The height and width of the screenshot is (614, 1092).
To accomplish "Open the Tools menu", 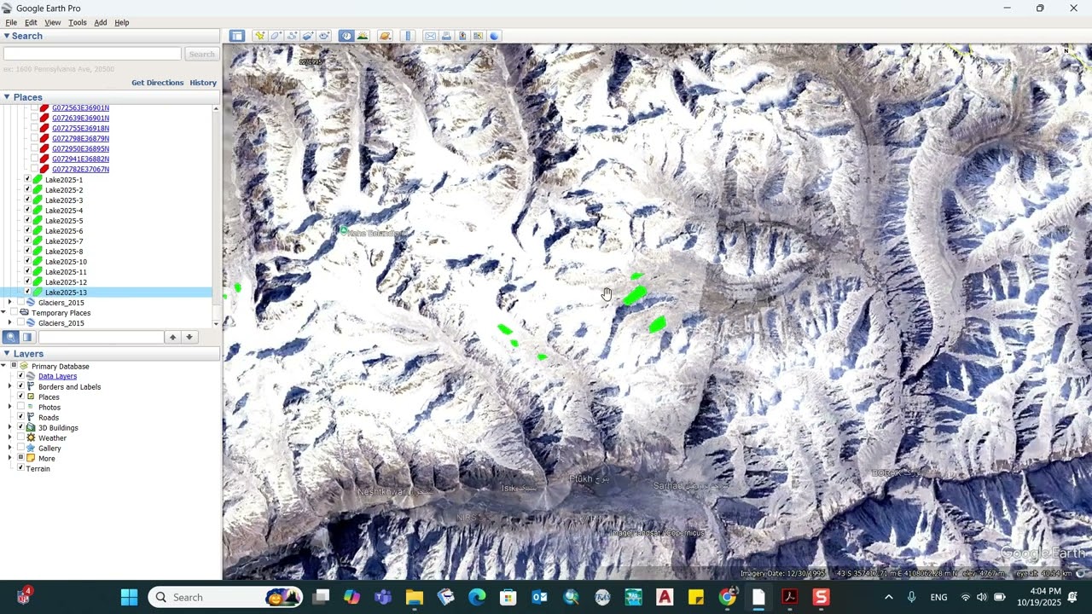I will pyautogui.click(x=78, y=22).
